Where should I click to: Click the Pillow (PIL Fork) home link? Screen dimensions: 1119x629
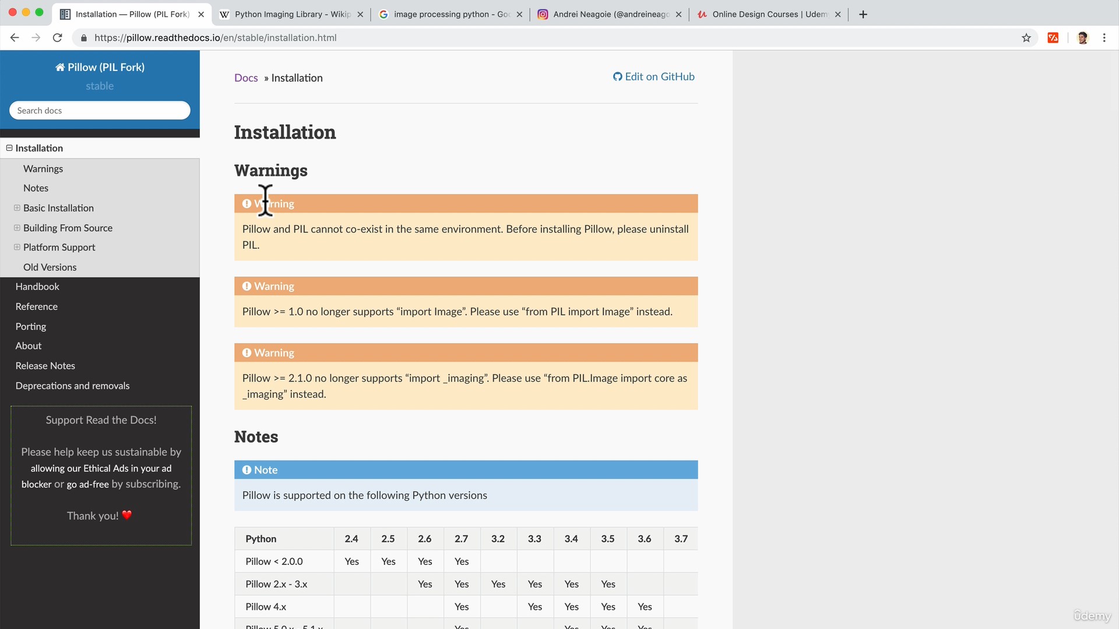tap(100, 67)
